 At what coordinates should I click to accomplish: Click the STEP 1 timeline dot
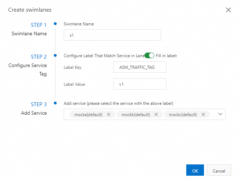tap(55, 24)
